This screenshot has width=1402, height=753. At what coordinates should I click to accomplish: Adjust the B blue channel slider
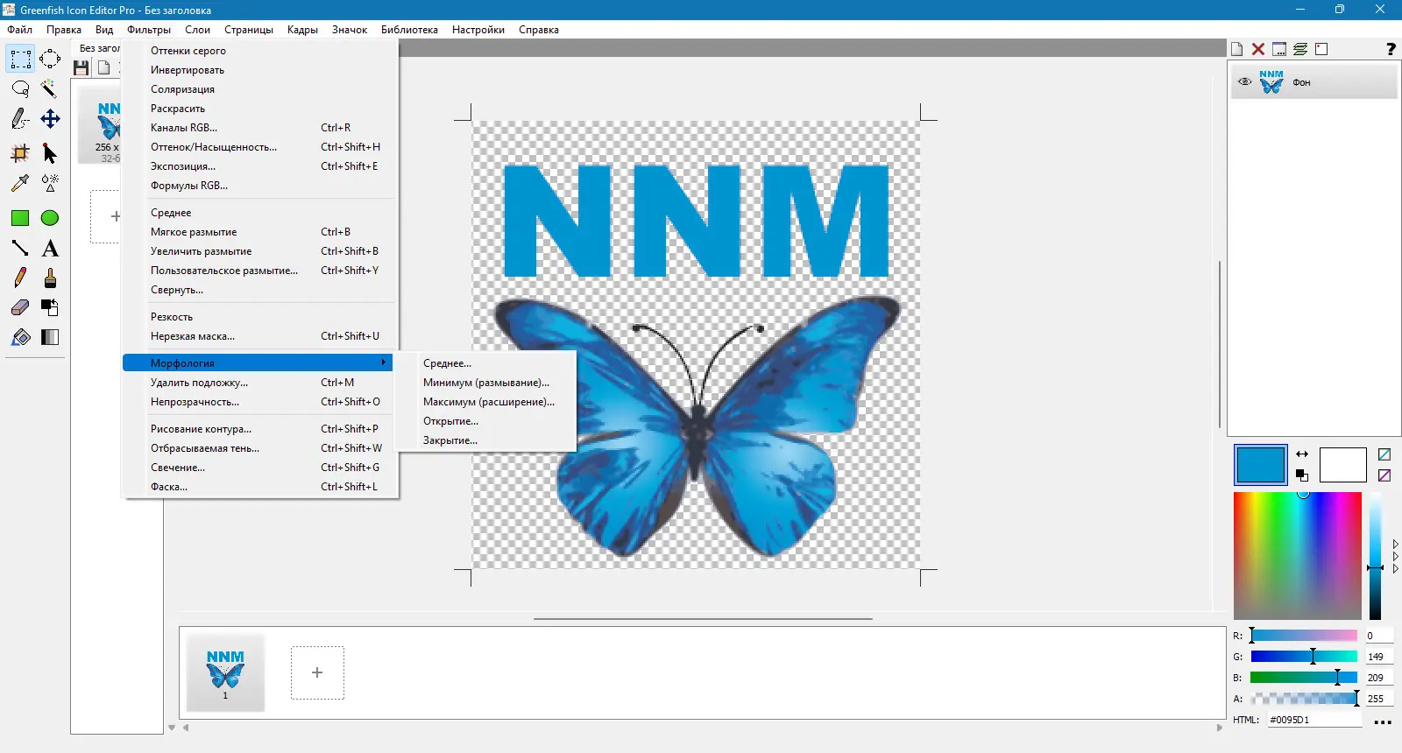(1304, 678)
